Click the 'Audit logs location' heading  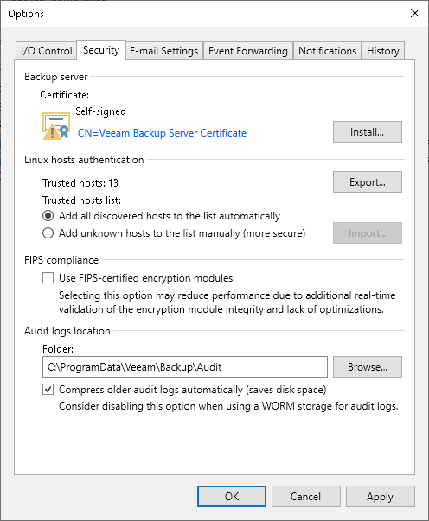(x=67, y=331)
